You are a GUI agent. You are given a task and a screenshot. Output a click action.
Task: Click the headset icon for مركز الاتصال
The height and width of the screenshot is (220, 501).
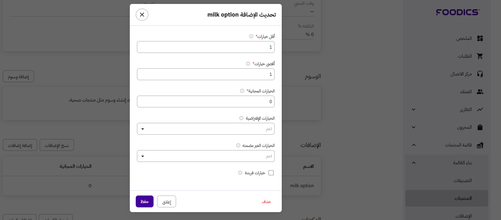(480, 74)
